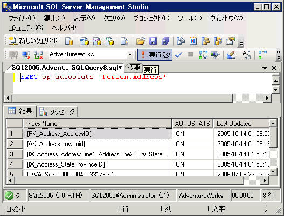Viewport: 284px width, 216px height.
Task: Click in the query editor text area
Action: click(x=142, y=83)
